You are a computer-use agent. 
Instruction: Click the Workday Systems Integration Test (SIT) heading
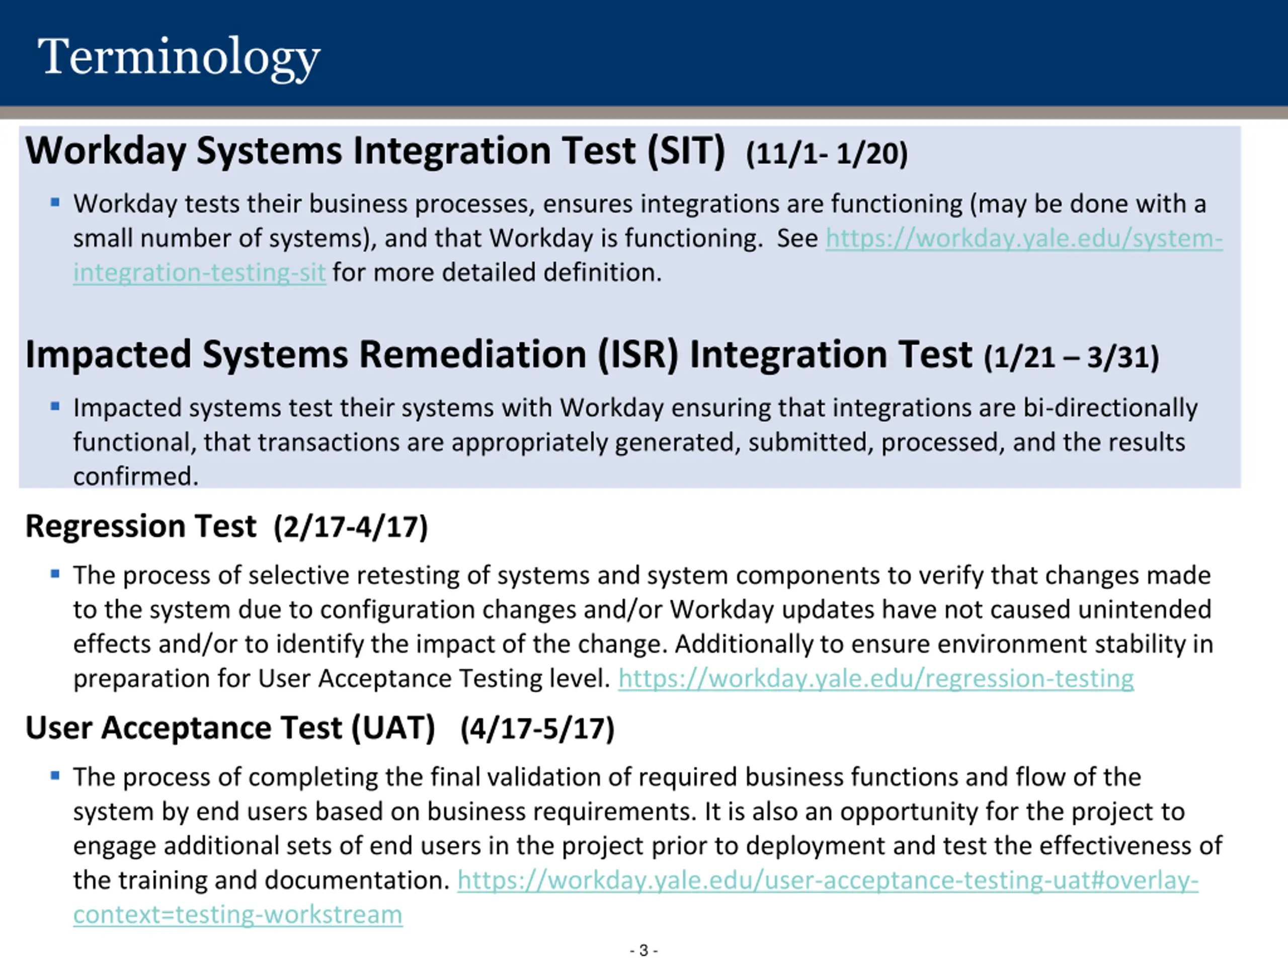(375, 151)
